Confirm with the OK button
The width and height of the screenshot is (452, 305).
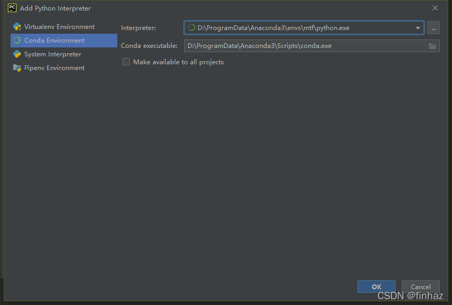pyautogui.click(x=376, y=287)
